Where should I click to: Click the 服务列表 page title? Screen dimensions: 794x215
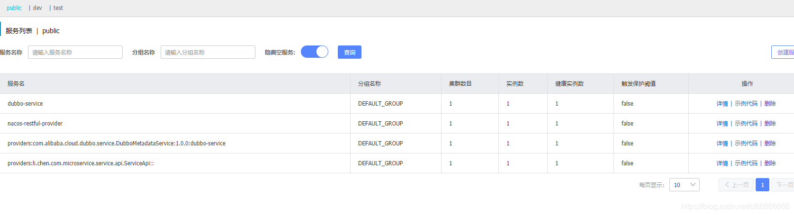(x=19, y=31)
